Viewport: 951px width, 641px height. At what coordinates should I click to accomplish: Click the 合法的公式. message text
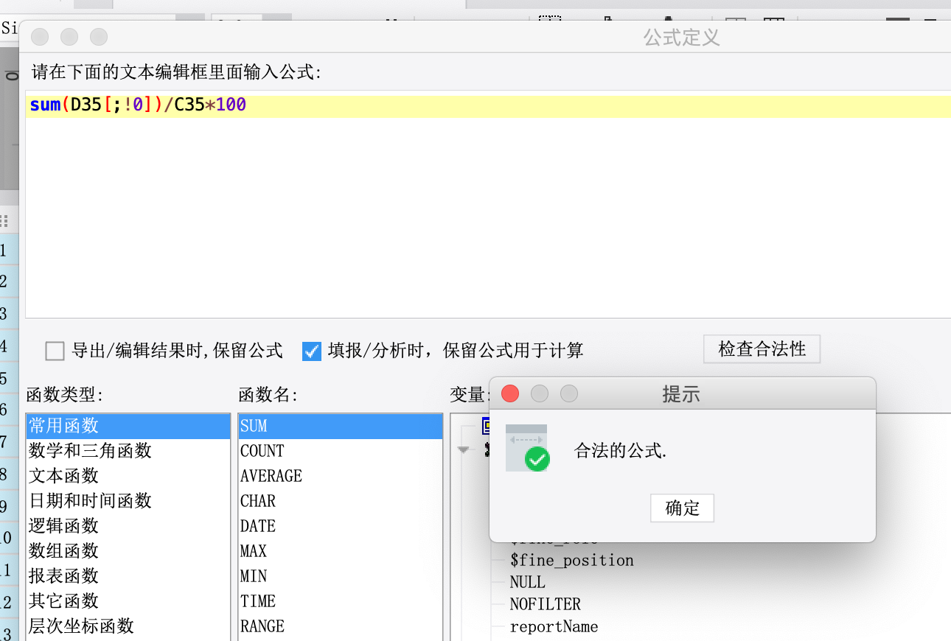(620, 451)
